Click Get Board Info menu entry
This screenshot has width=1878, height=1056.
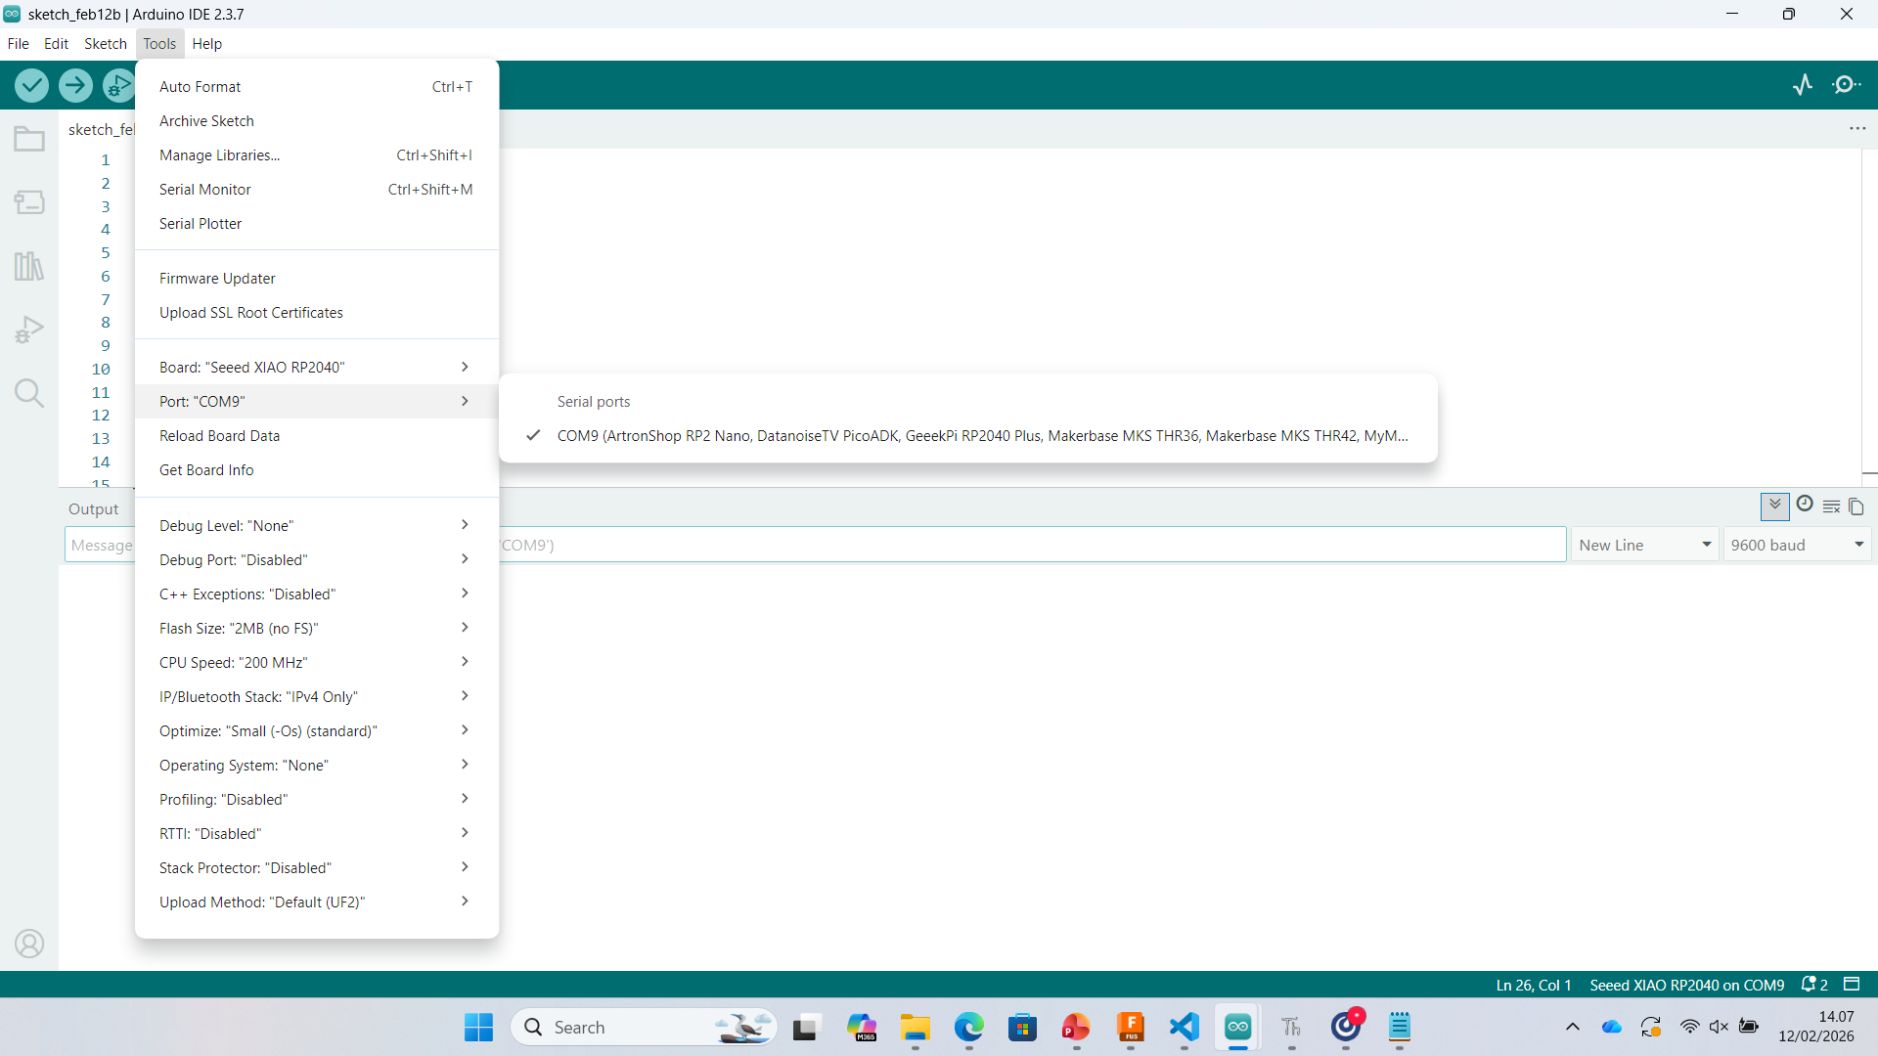coord(206,470)
